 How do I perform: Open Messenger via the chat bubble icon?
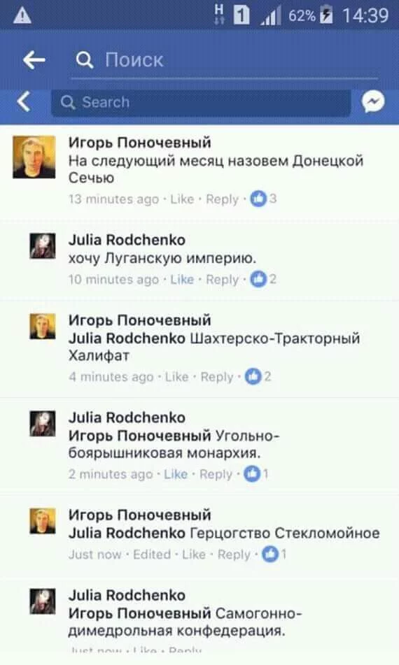tap(373, 102)
